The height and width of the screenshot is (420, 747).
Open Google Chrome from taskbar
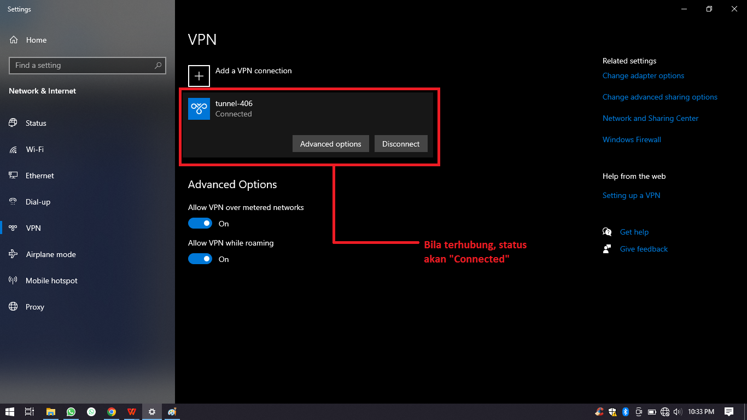pos(112,412)
